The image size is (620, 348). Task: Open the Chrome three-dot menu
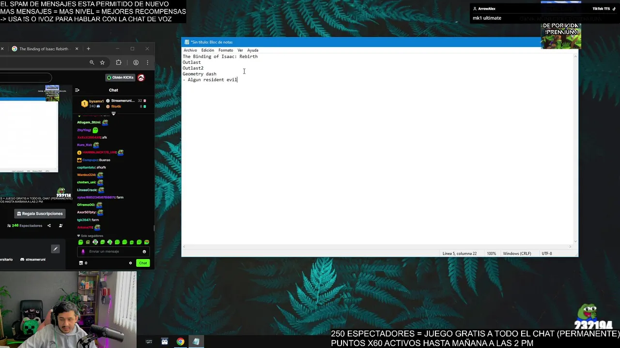pyautogui.click(x=148, y=62)
